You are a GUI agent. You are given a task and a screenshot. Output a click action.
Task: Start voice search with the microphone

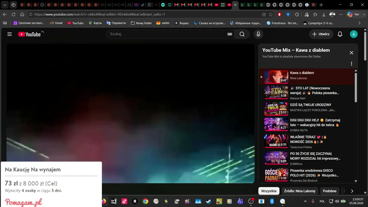(x=258, y=34)
